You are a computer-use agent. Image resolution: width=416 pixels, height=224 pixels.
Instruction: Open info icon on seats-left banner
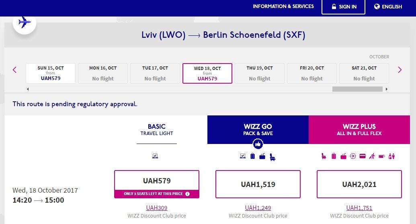pos(188,194)
